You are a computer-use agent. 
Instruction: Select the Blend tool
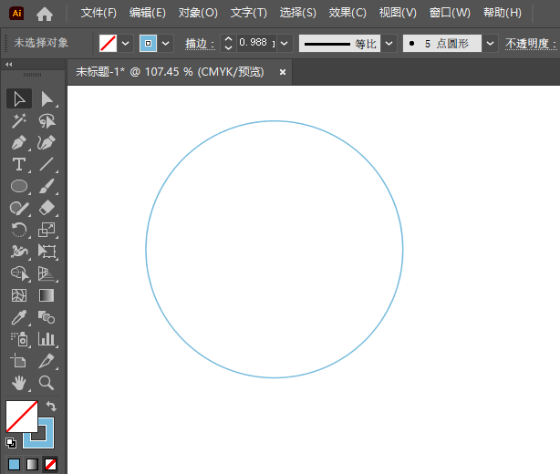point(47,317)
